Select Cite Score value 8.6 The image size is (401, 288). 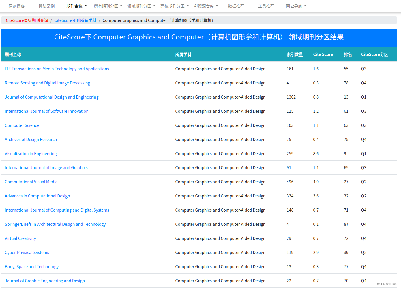316,154
